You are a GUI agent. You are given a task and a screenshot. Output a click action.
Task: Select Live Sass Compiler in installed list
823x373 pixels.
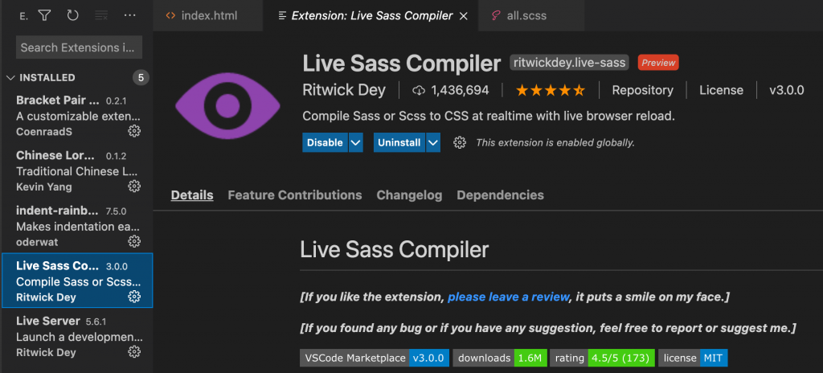(x=76, y=281)
